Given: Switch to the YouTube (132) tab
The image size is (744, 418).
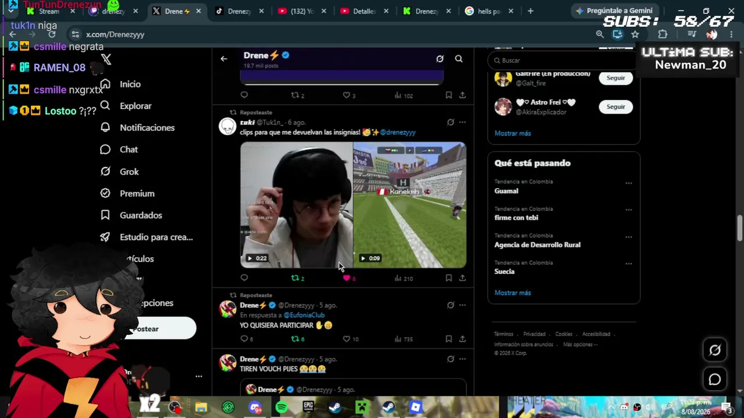Looking at the screenshot, I should coord(302,11).
